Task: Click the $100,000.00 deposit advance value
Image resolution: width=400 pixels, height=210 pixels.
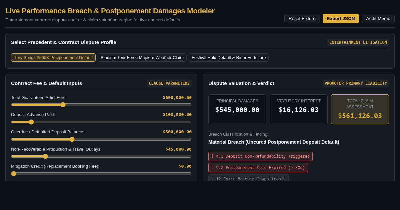Action: click(177, 115)
